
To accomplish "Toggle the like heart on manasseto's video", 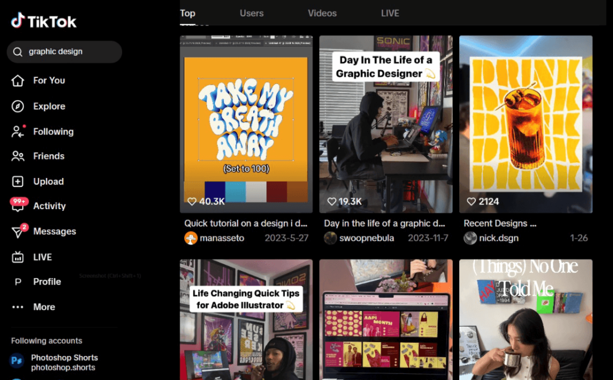I will (x=192, y=201).
